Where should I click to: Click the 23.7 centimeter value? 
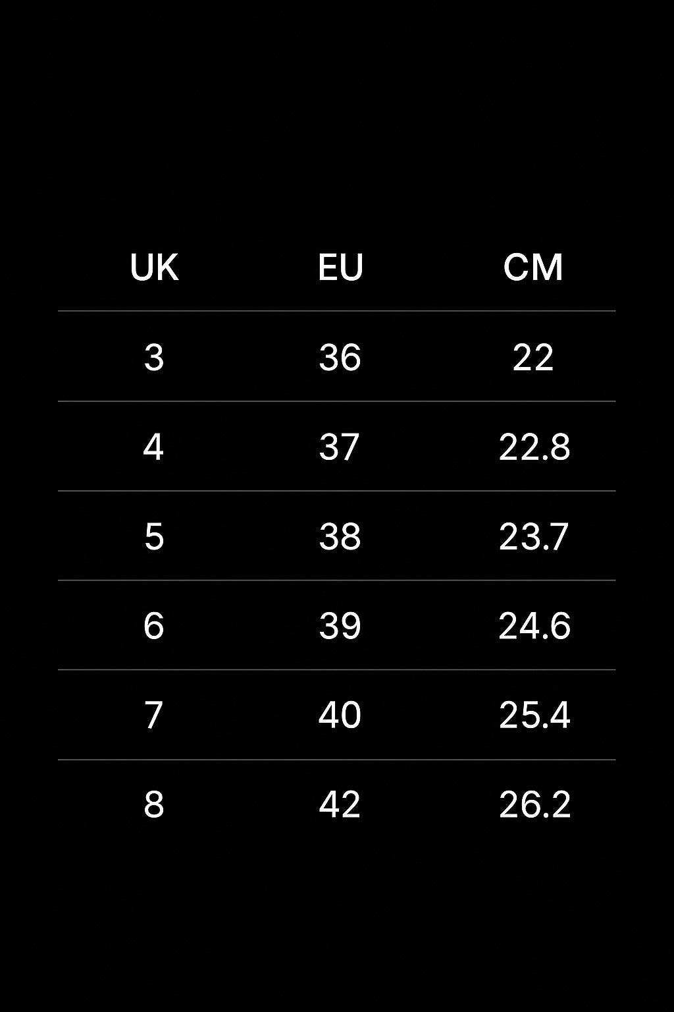[533, 537]
